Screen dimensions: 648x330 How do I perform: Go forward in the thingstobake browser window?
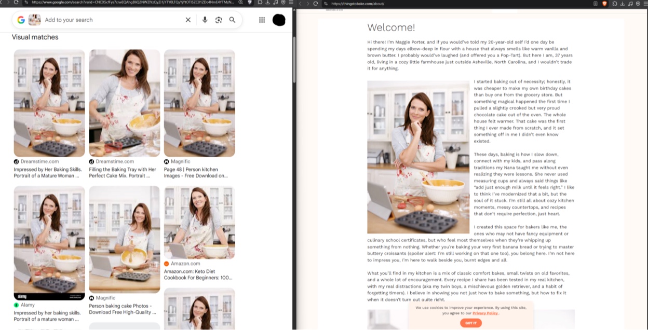[x=307, y=3]
